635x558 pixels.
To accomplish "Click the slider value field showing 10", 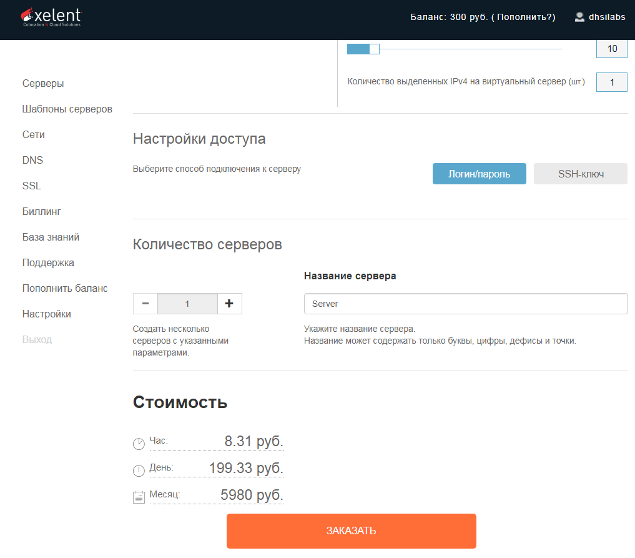I will pyautogui.click(x=611, y=49).
